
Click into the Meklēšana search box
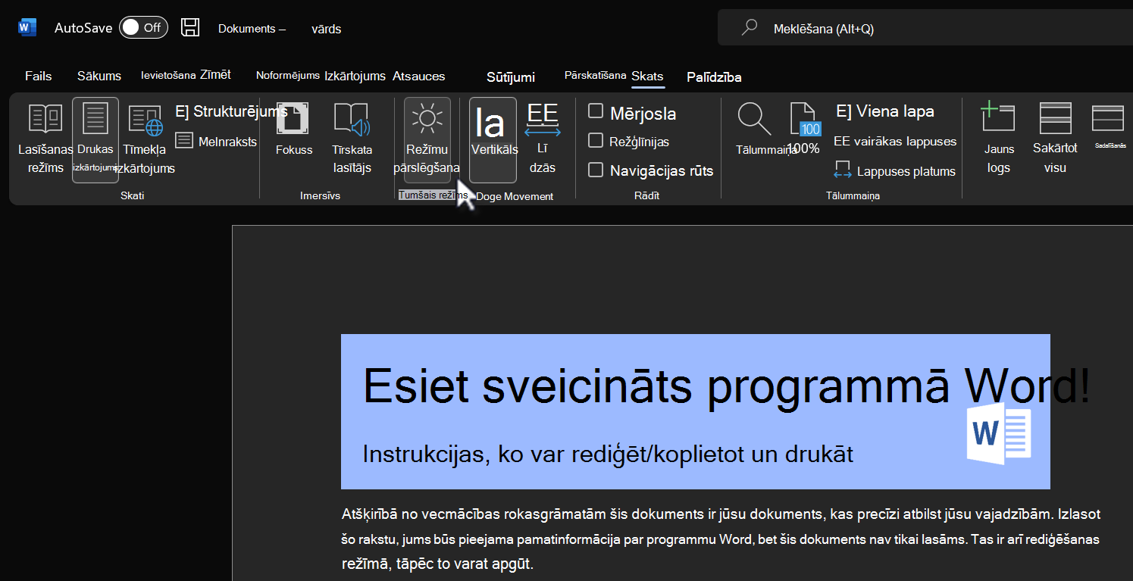coord(925,29)
